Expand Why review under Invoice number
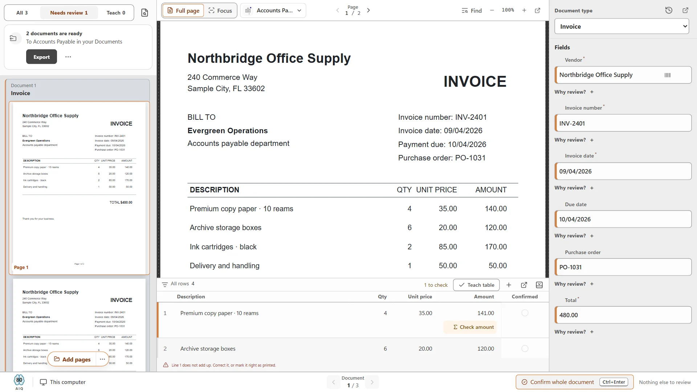 [x=574, y=140]
